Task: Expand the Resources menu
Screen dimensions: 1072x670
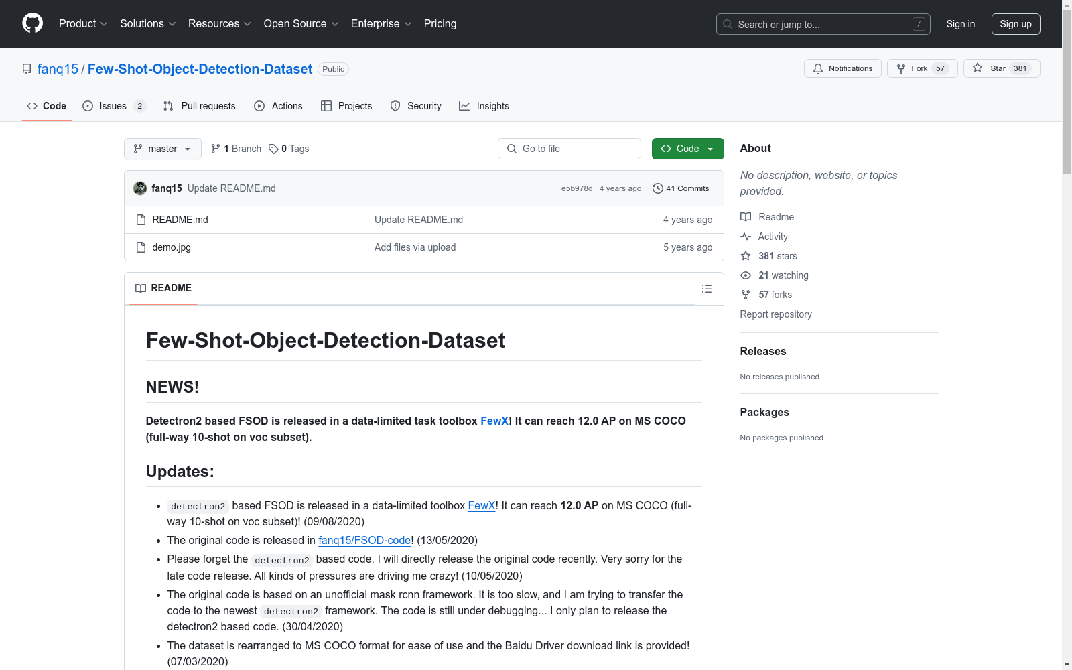Action: tap(220, 24)
